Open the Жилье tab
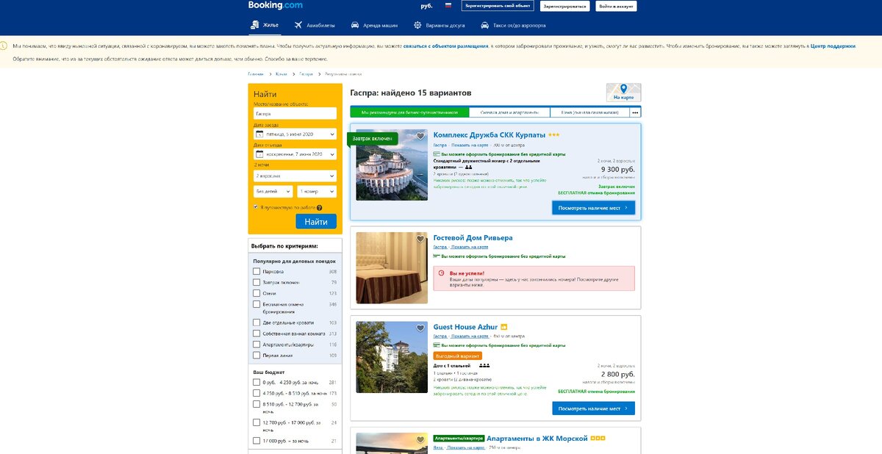Image resolution: width=882 pixels, height=454 pixels. click(x=265, y=25)
